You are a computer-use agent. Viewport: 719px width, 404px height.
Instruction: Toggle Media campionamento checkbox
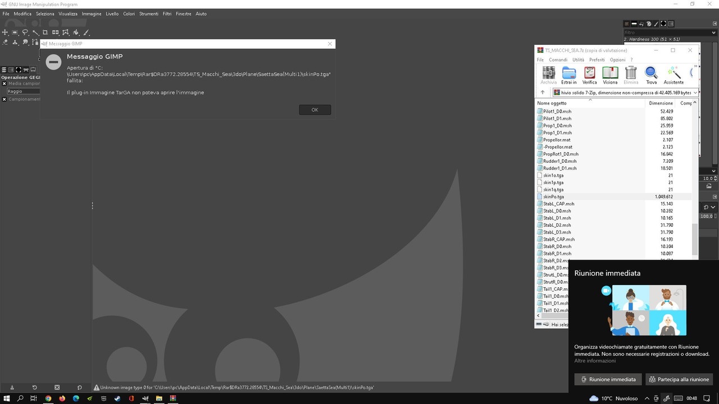(4, 84)
